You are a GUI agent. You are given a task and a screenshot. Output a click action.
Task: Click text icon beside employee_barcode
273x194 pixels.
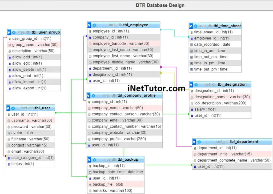[90, 44]
